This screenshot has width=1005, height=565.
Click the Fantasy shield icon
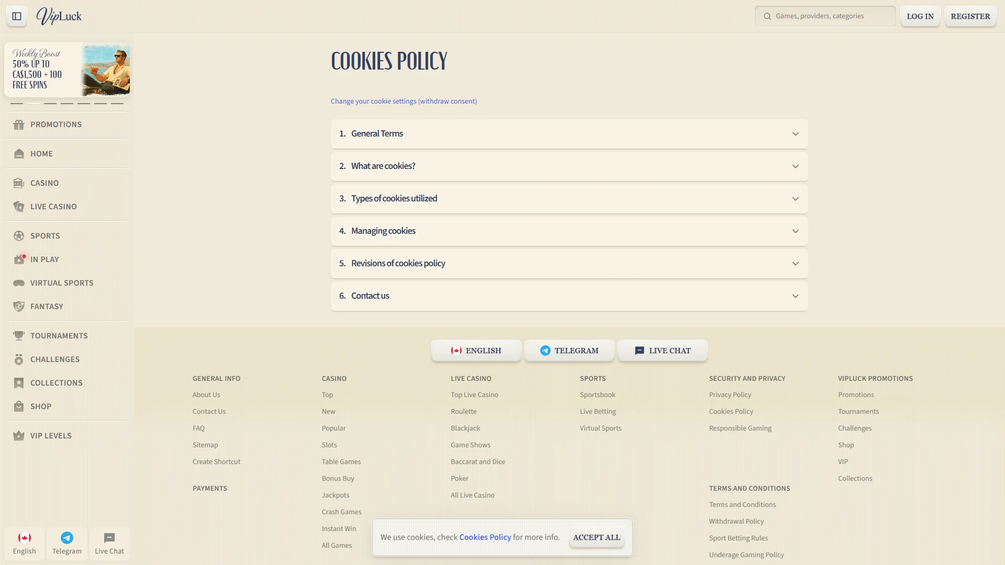pyautogui.click(x=19, y=307)
